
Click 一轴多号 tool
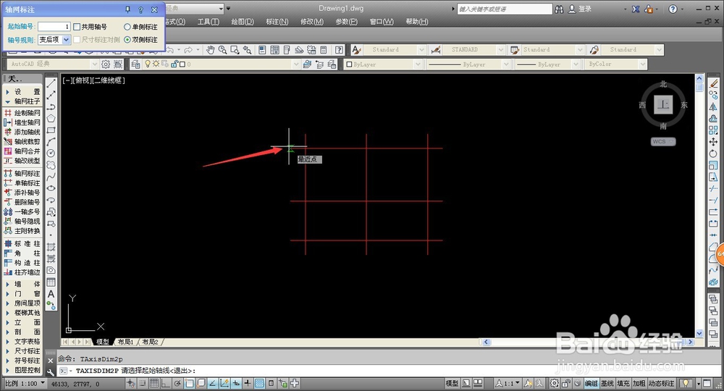(x=22, y=212)
